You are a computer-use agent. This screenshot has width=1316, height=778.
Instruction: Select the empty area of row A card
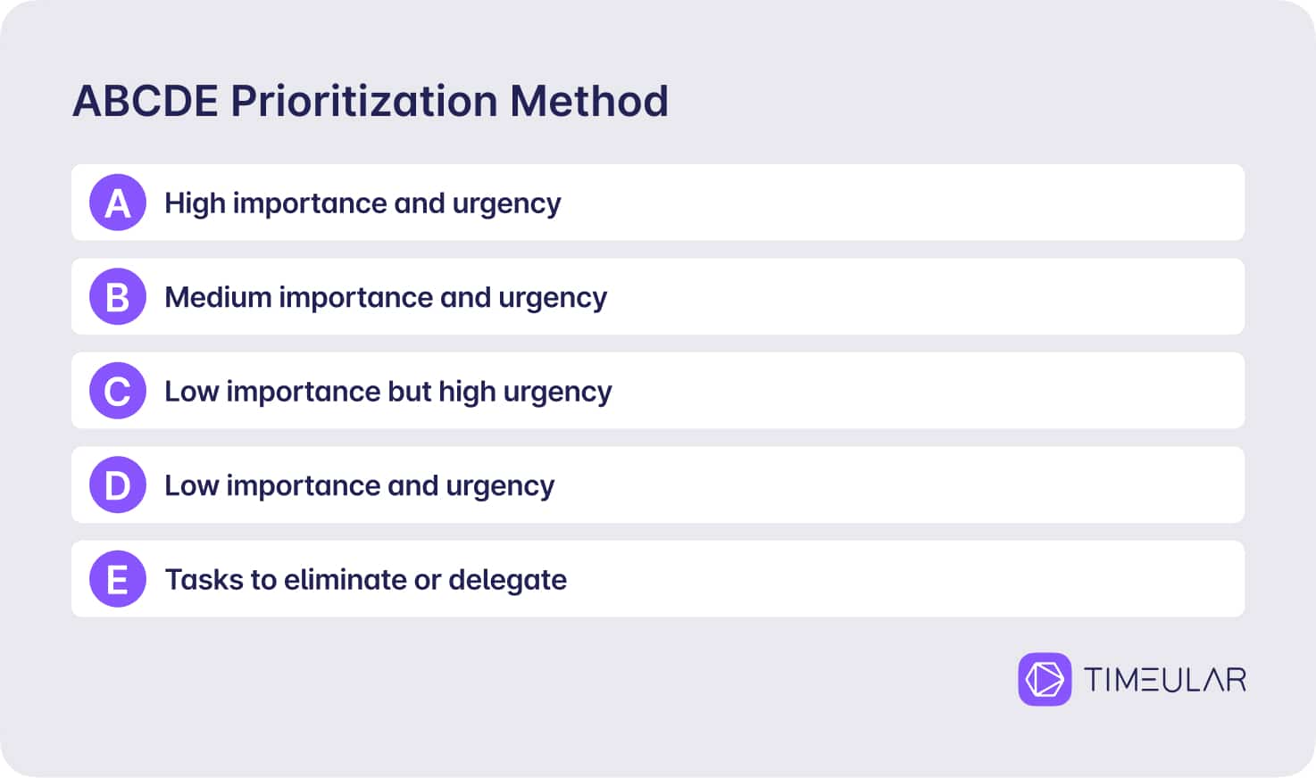tap(902, 203)
